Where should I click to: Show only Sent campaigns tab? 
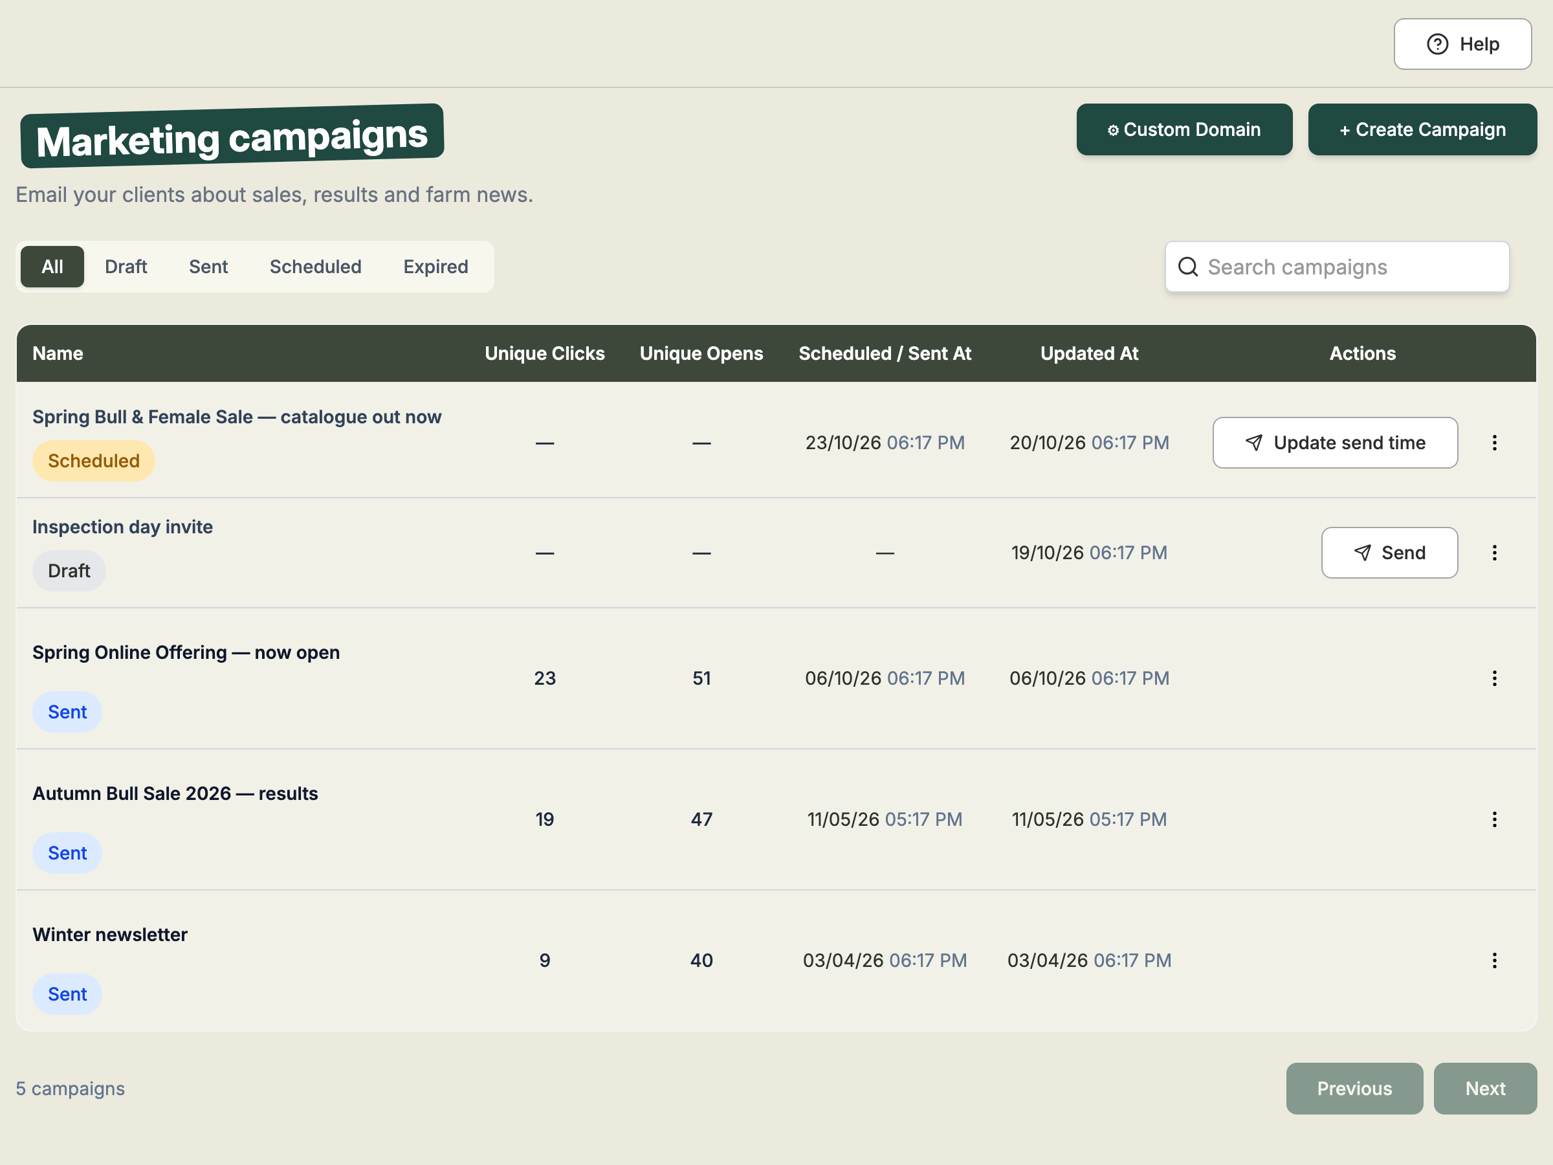(208, 267)
